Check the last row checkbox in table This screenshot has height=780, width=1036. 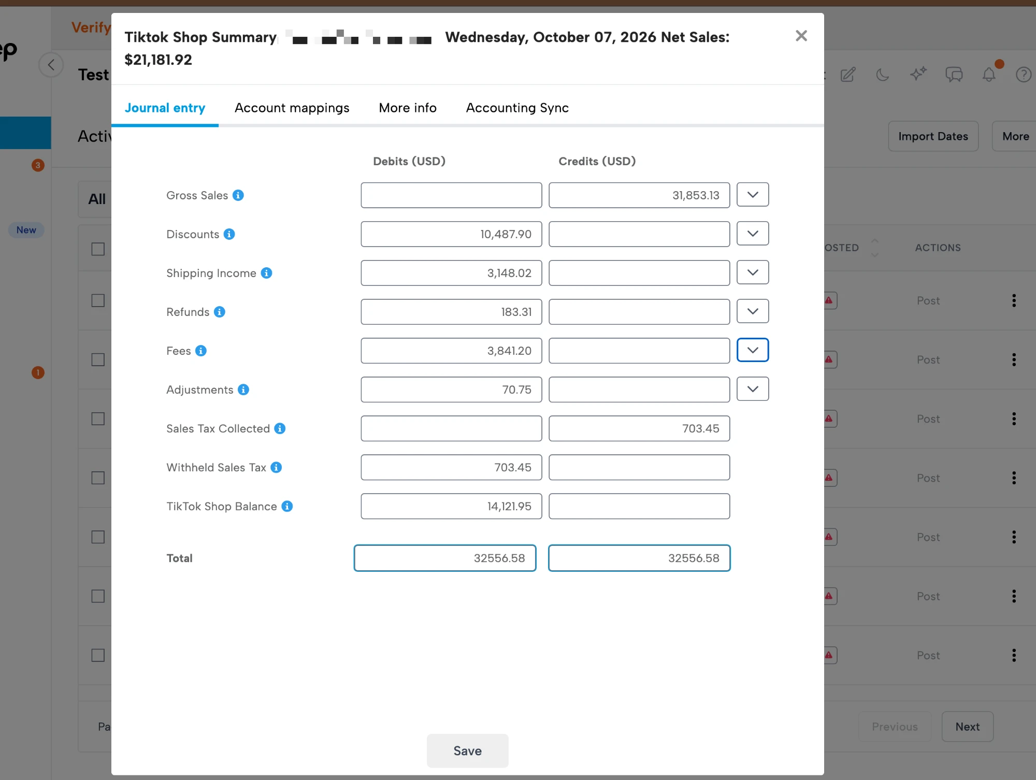98,655
